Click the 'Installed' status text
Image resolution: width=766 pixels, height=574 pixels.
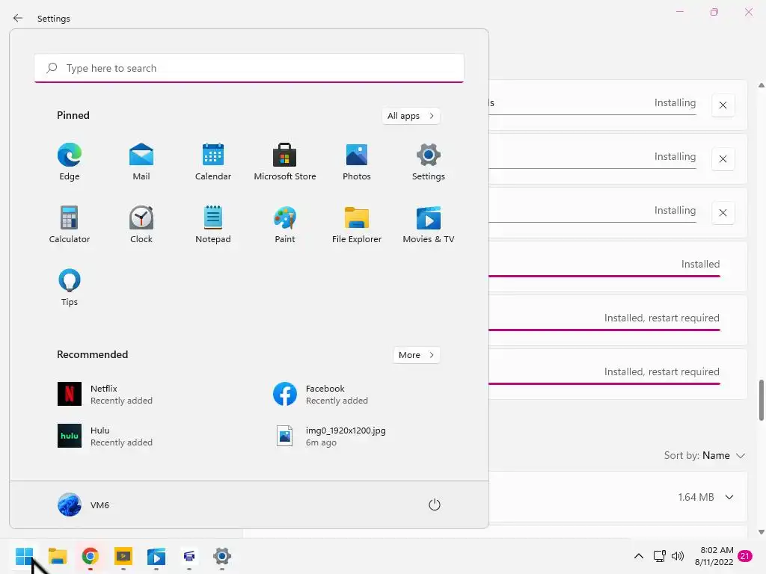click(700, 264)
